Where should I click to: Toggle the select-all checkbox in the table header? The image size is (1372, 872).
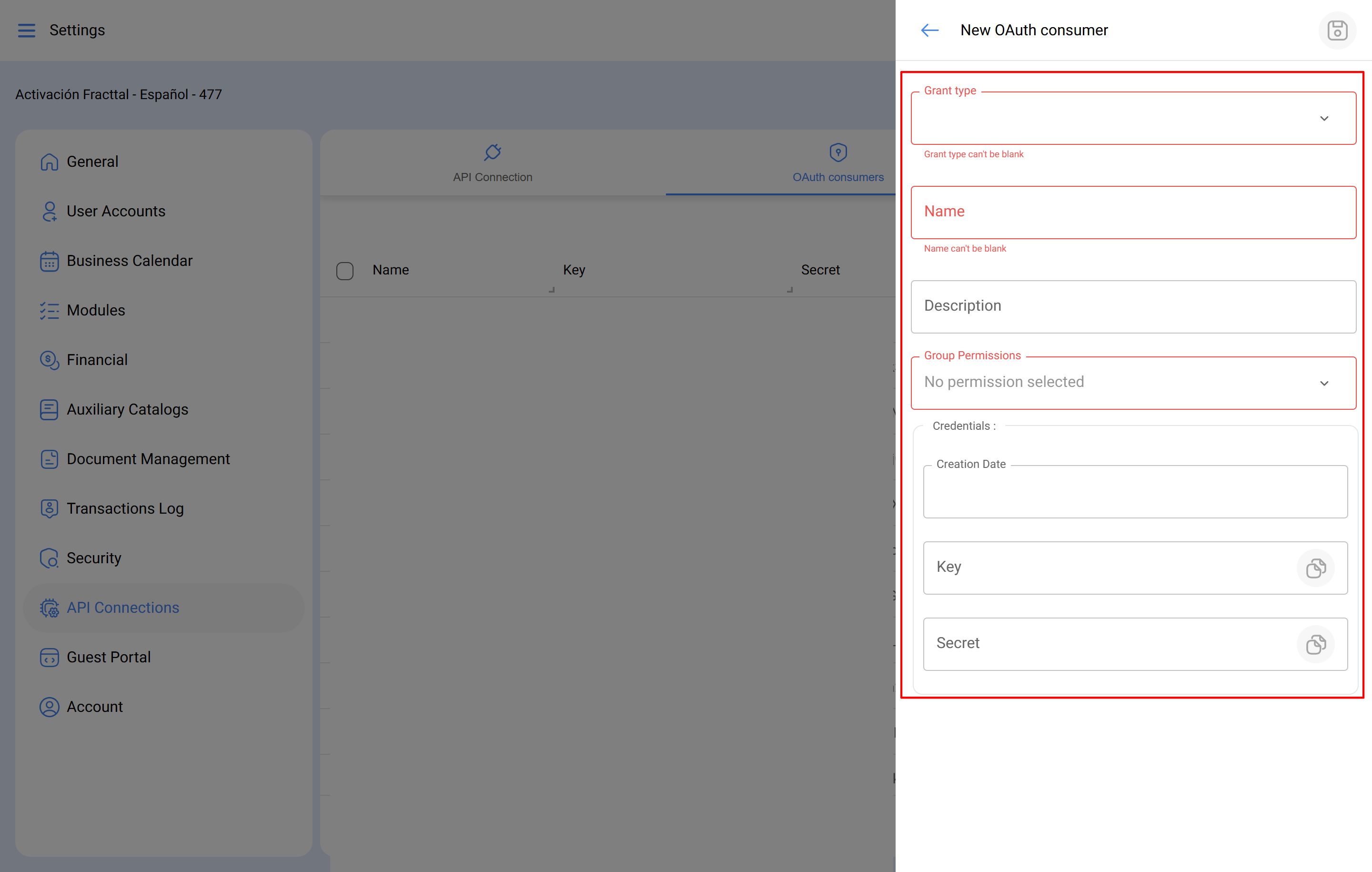tap(345, 271)
